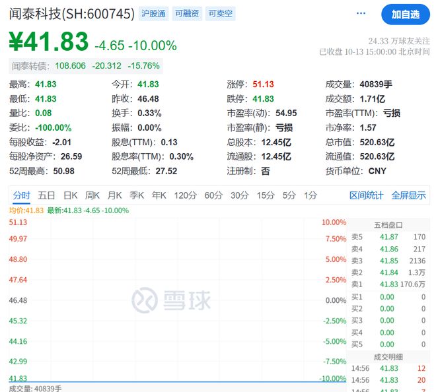This screenshot has width=436, height=392.
Task: Open 区间统计 range statistics
Action: (366, 195)
